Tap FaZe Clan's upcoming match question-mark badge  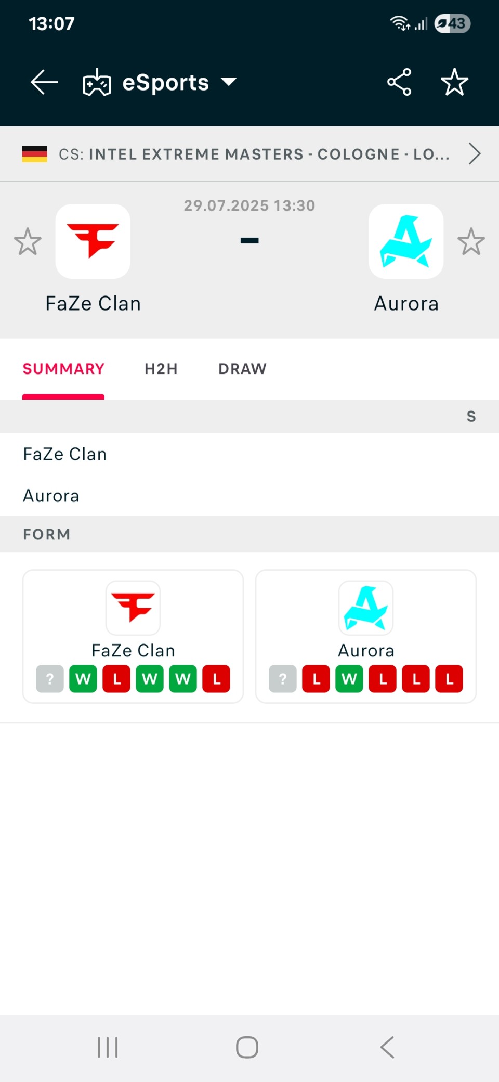(50, 679)
